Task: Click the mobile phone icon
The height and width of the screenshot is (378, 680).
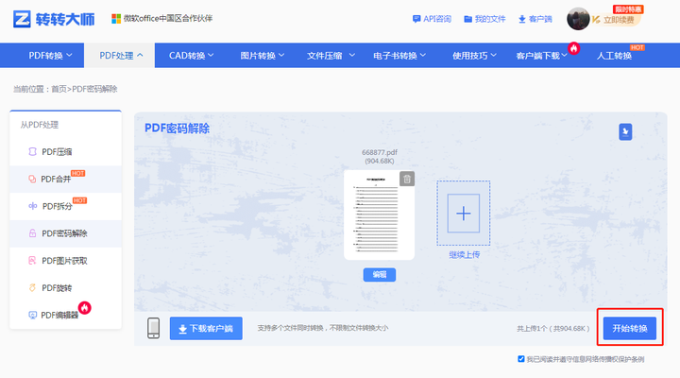Action: coord(154,328)
